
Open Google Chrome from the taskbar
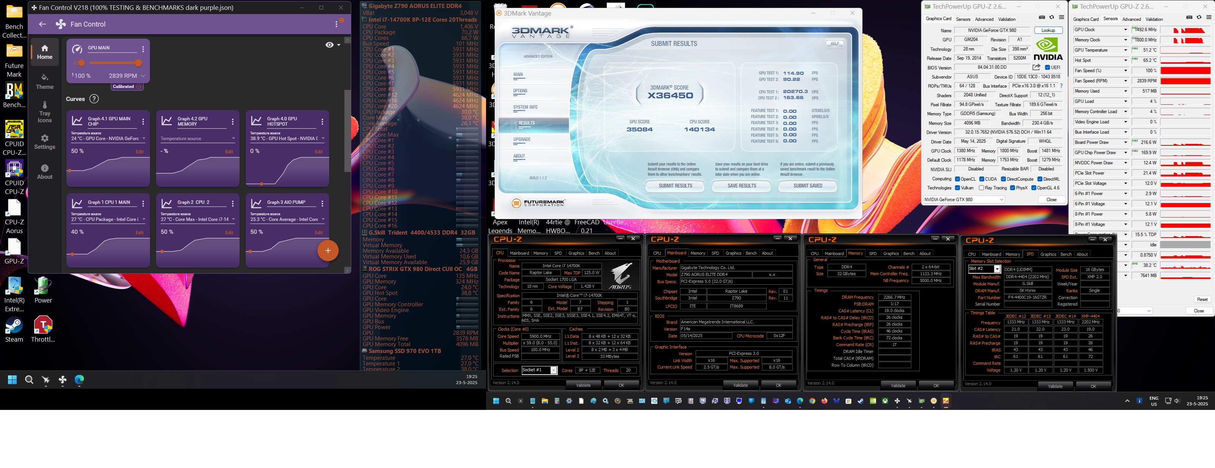[812, 401]
